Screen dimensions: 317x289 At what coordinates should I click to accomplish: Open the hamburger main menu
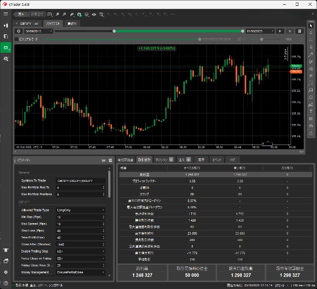pos(6,14)
